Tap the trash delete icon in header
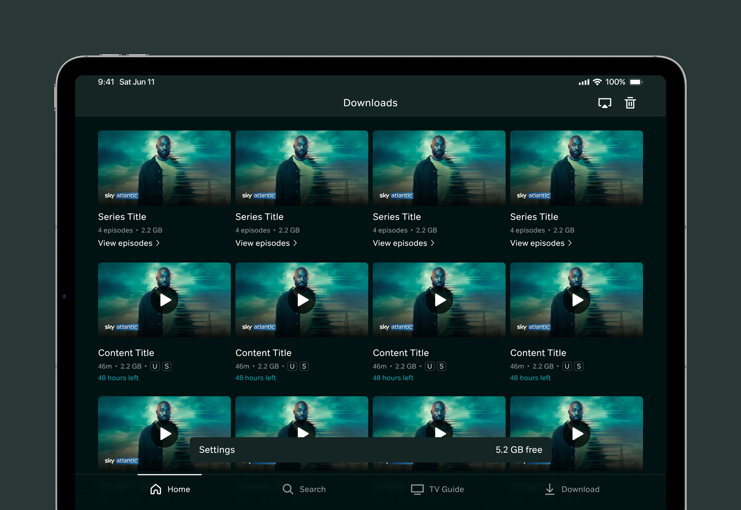The height and width of the screenshot is (510, 741). click(x=630, y=103)
